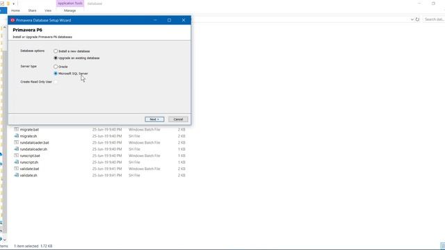Maximize the Primavera setup wizard window
445x250 pixels.
169,20
